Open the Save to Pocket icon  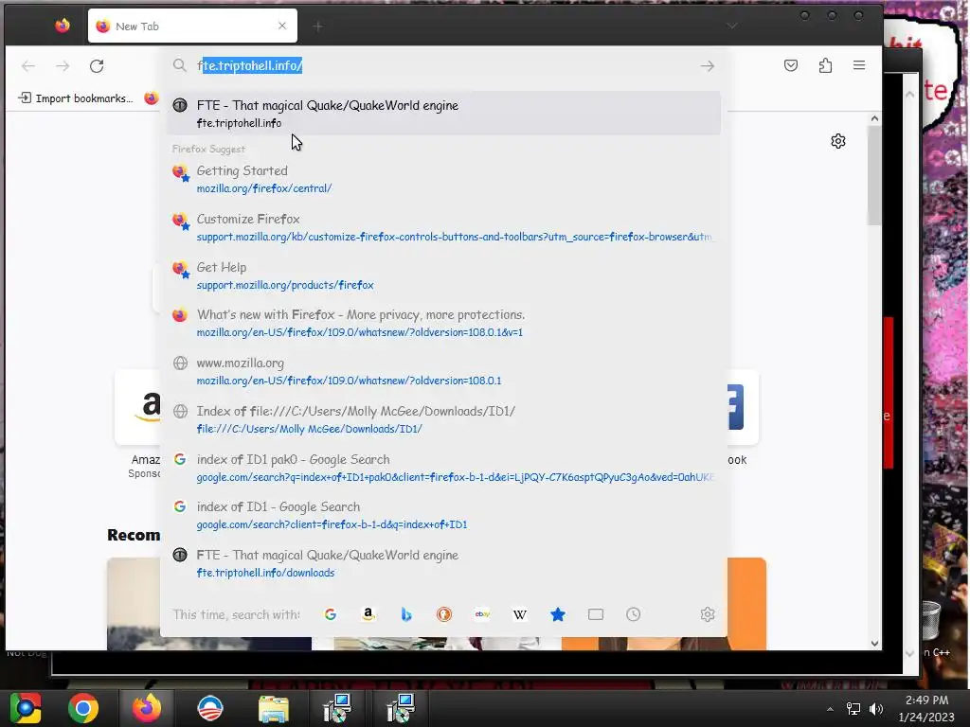(791, 65)
